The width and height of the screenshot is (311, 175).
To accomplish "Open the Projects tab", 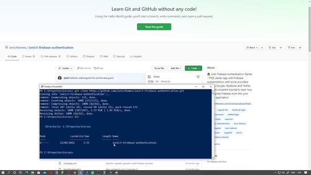I will coord(88,56).
